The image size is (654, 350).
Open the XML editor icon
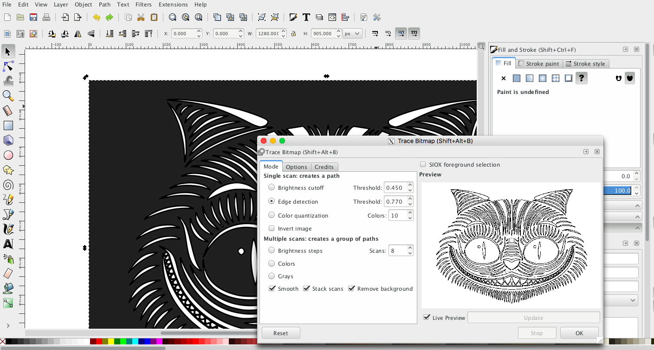332,18
